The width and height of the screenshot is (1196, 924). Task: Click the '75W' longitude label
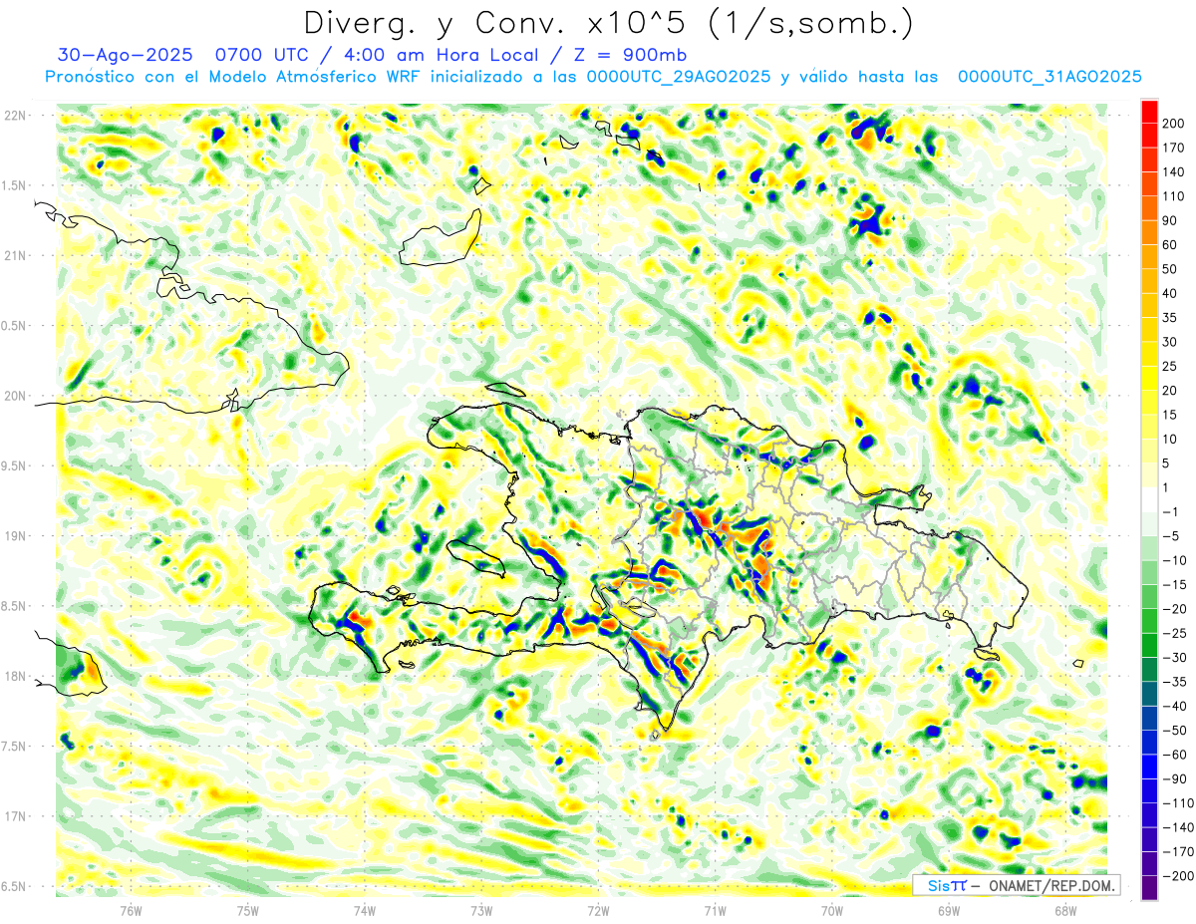click(248, 910)
